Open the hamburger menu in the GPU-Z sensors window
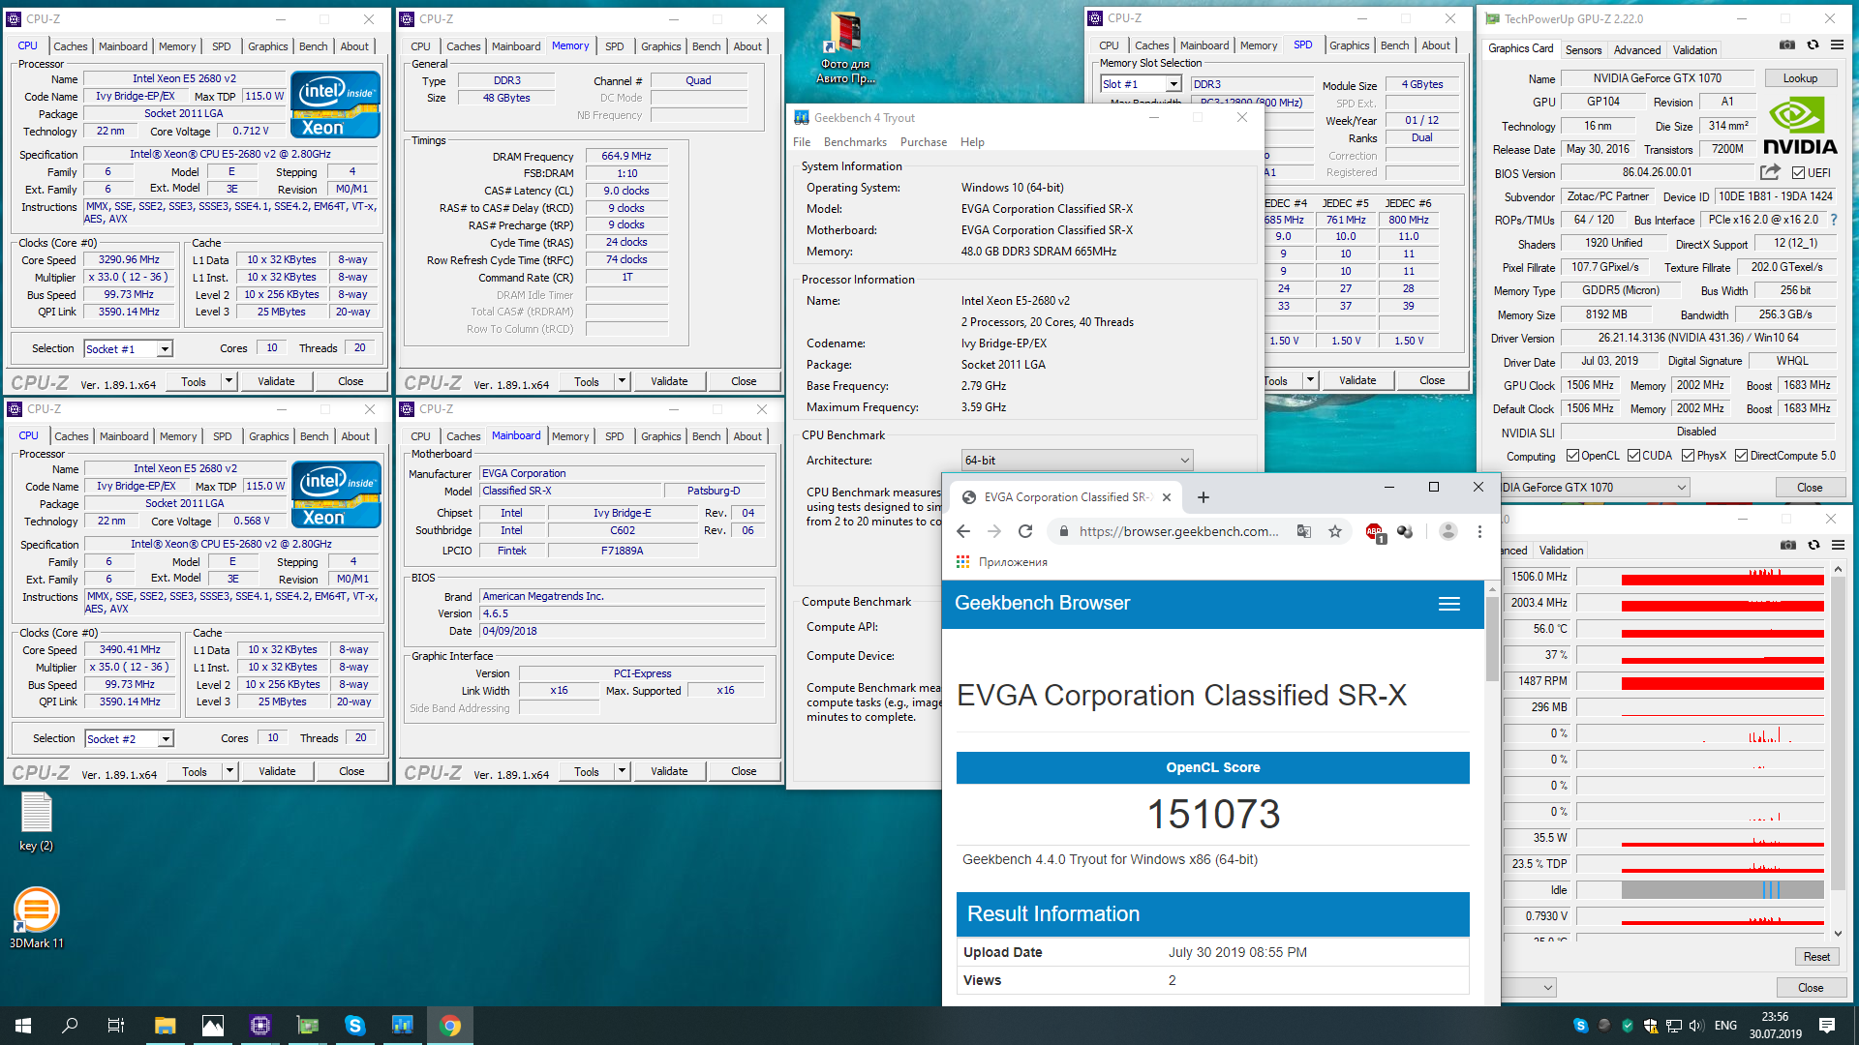The image size is (1859, 1045). point(1838,545)
